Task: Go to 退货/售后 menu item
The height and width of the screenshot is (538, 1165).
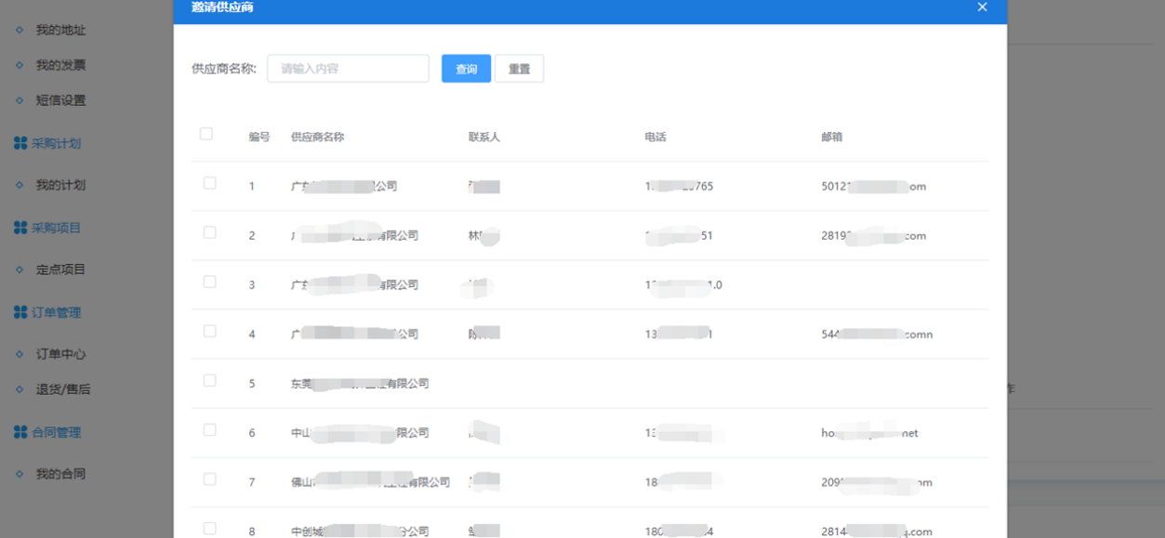Action: pyautogui.click(x=63, y=389)
